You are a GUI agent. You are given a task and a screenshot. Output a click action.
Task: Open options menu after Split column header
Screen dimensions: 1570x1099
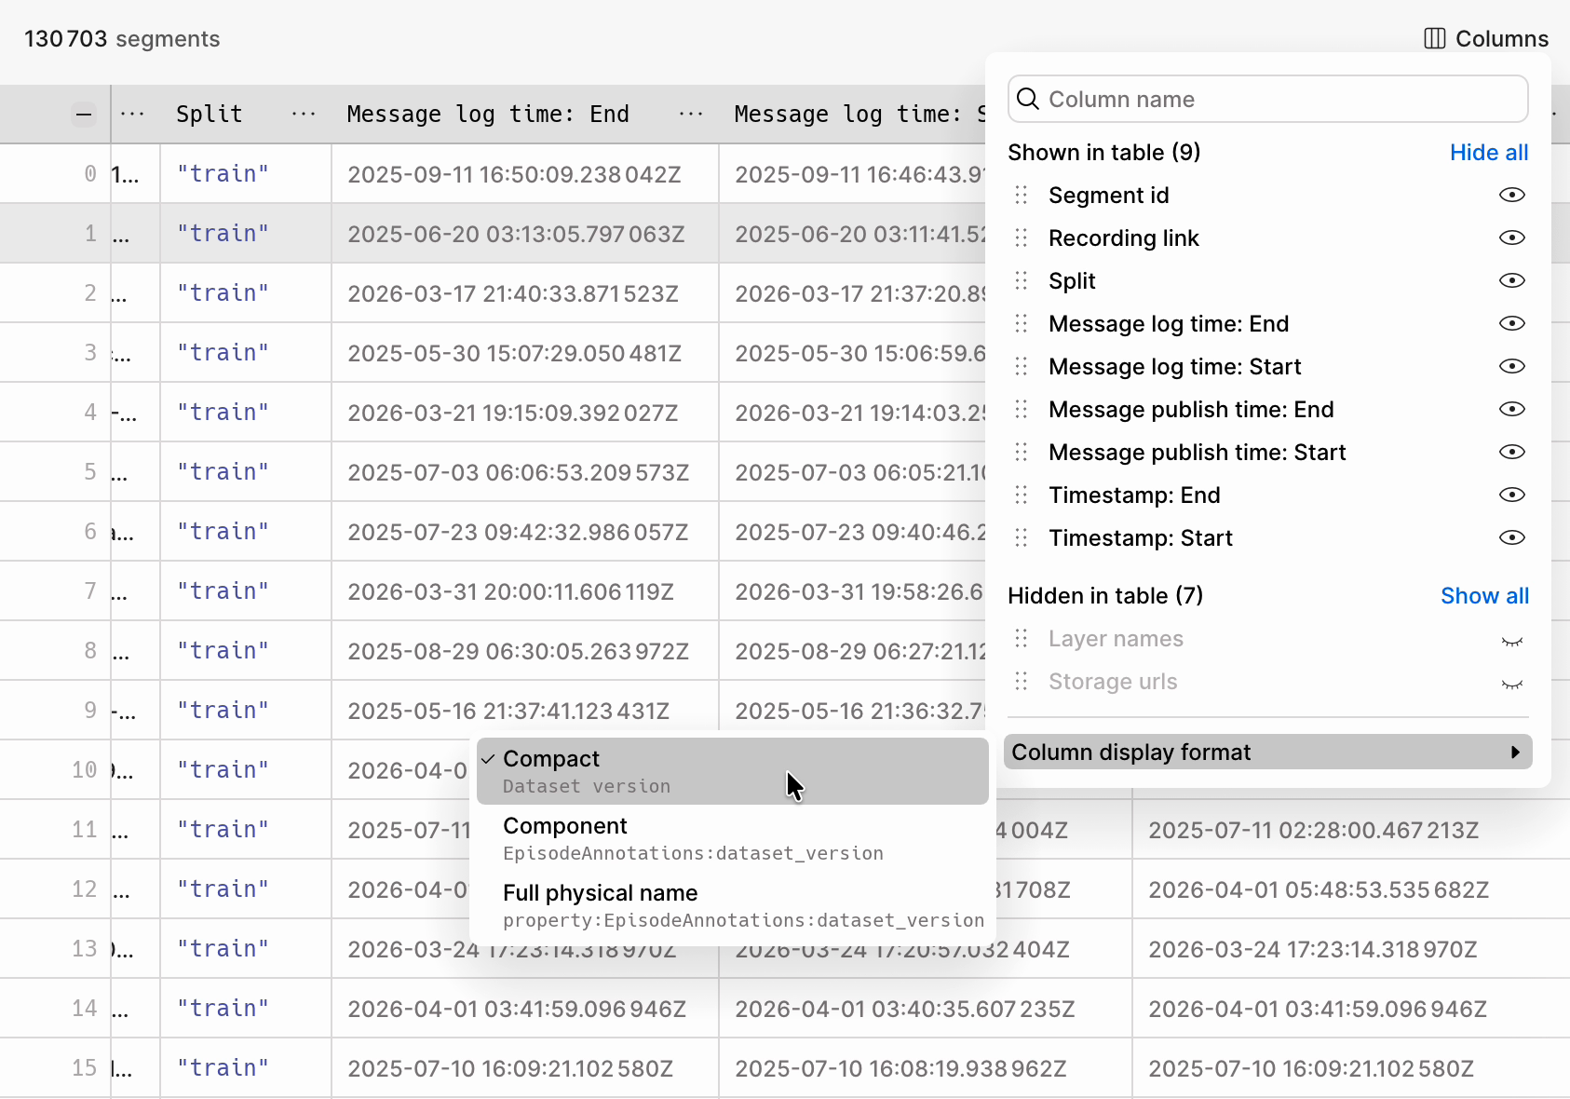[304, 114]
